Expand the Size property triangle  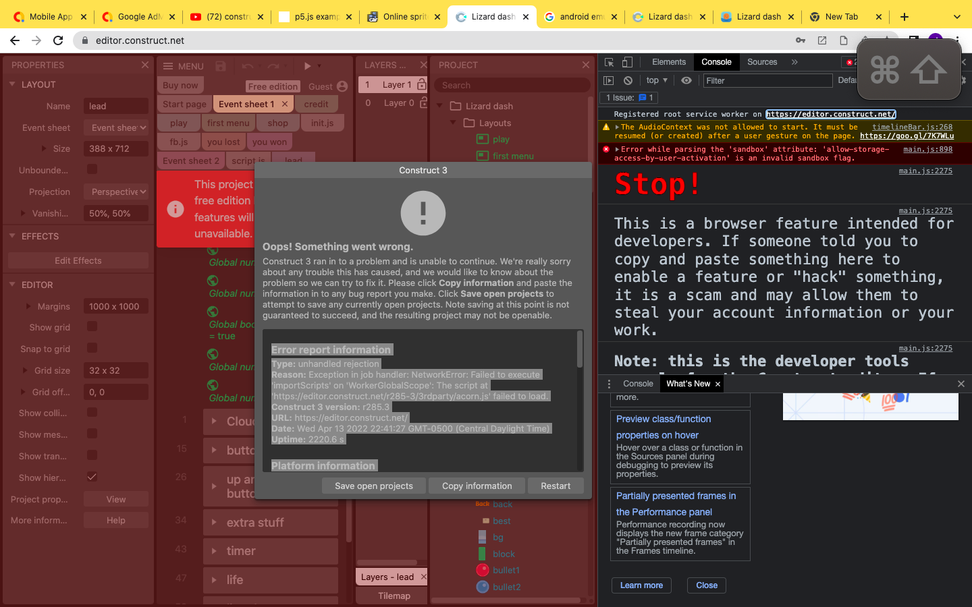44,148
